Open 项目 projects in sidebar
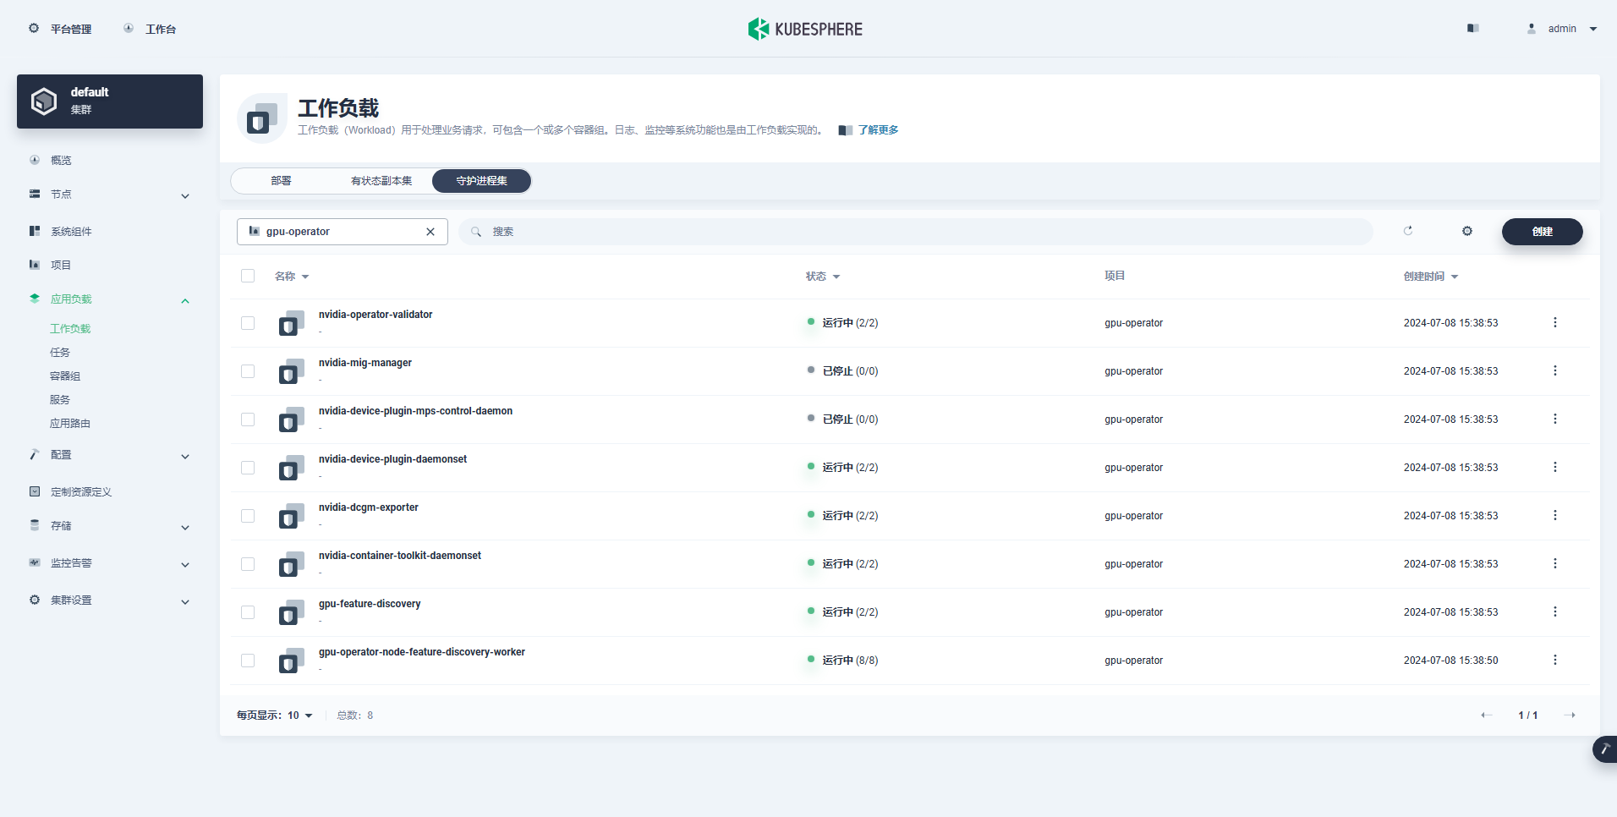1617x817 pixels. tap(61, 265)
